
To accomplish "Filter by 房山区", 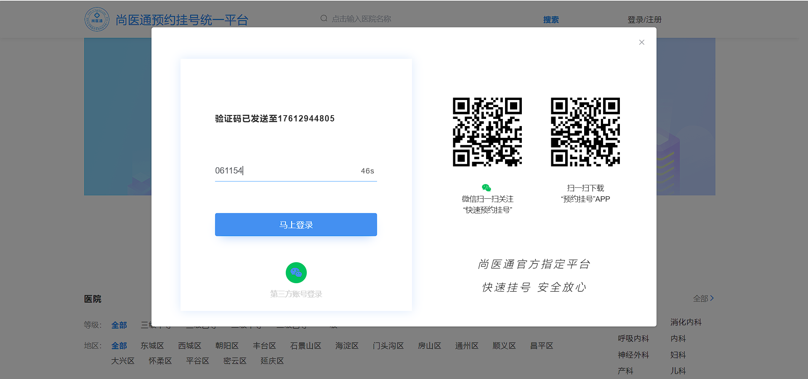I will [430, 346].
